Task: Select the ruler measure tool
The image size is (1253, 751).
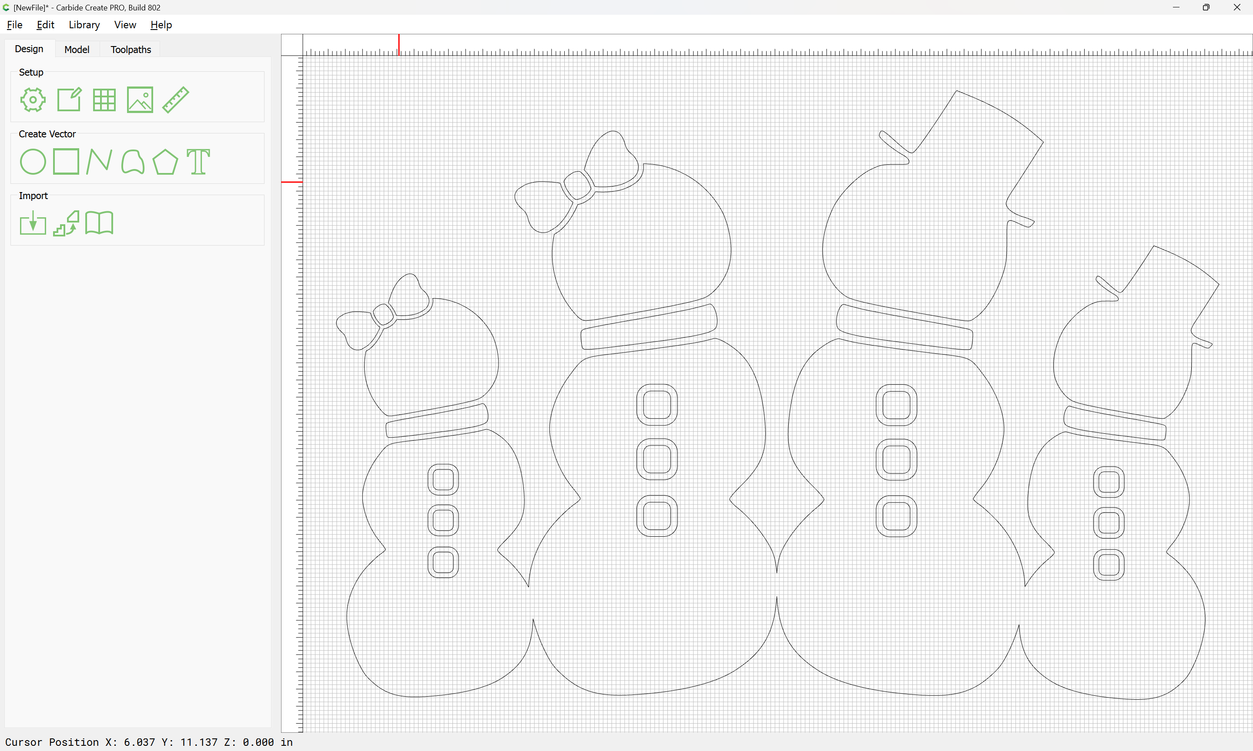Action: (176, 99)
